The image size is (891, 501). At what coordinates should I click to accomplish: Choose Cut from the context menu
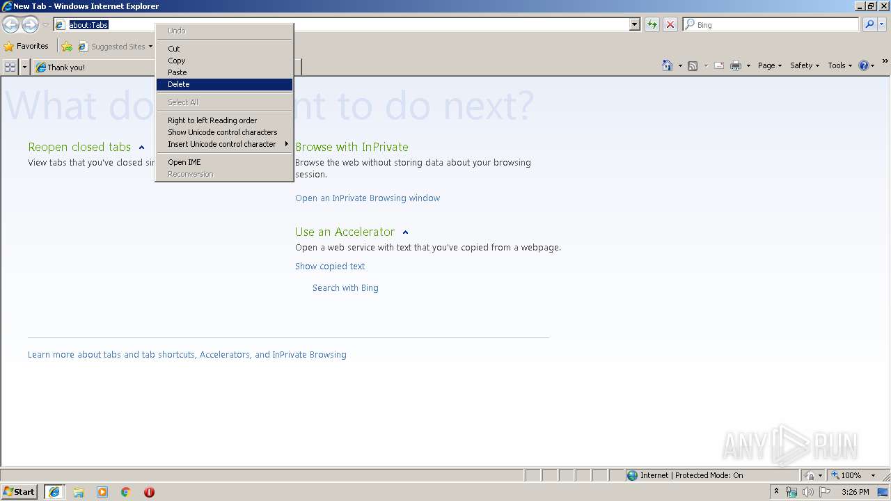pyautogui.click(x=224, y=49)
